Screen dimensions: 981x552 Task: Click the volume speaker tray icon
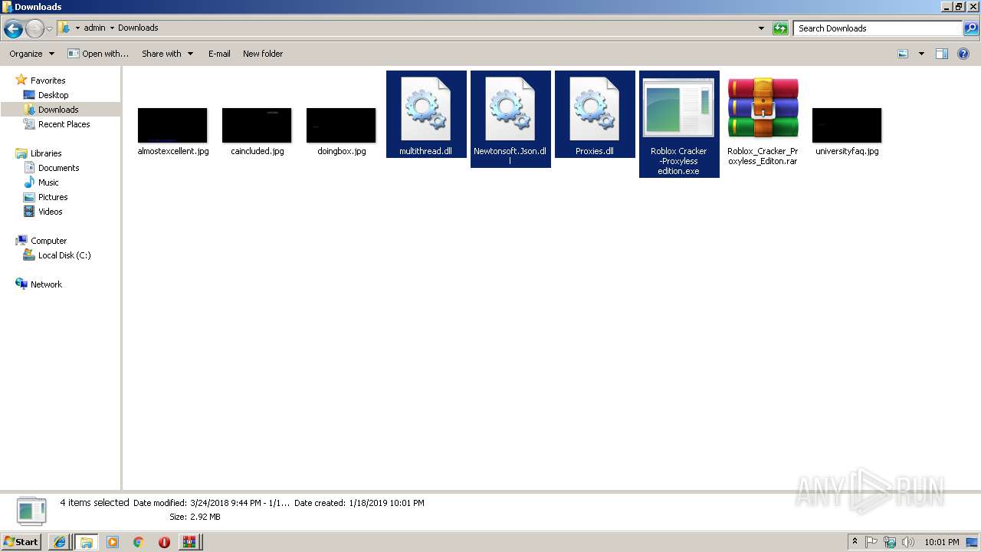tap(908, 542)
